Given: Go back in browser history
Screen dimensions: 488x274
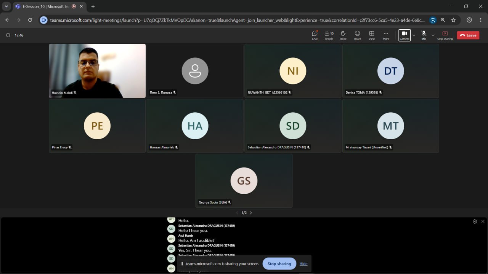Looking at the screenshot, I should coord(7,20).
